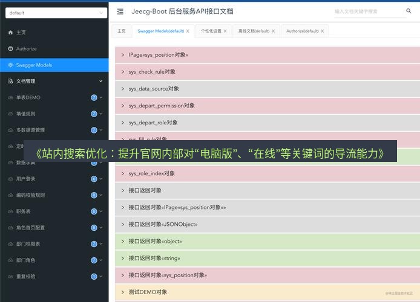Click the cloud icon beside 重复校验

point(10,277)
